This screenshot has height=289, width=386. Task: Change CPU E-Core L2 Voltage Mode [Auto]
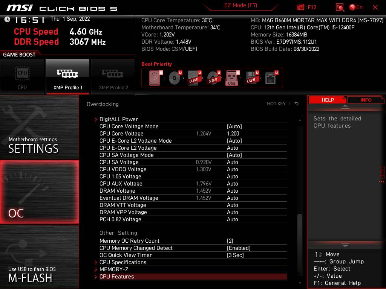(234, 141)
